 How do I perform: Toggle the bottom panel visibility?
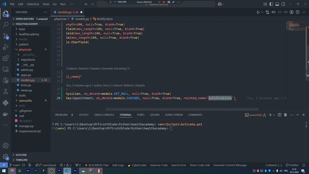point(277,4)
